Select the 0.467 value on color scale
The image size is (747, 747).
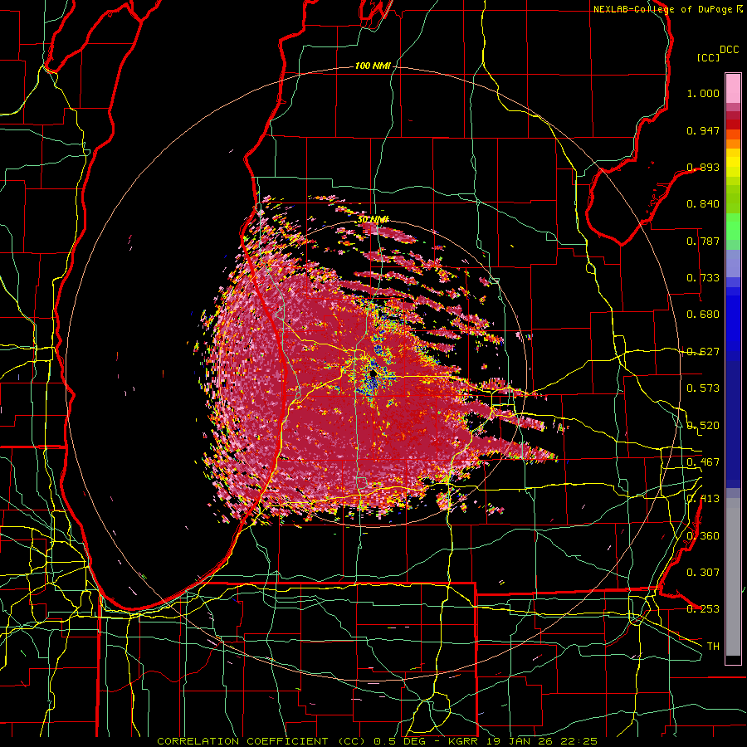pos(703,462)
